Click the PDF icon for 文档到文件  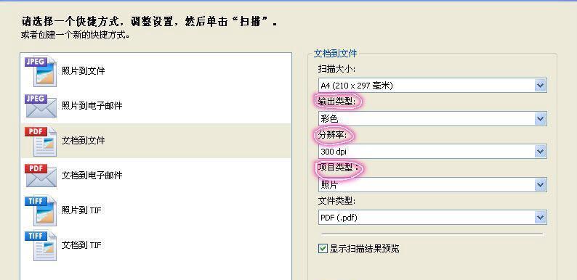click(x=41, y=141)
